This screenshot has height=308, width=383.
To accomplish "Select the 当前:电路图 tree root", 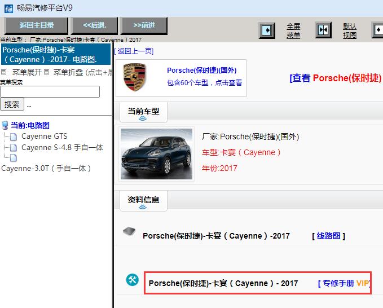I will [x=30, y=125].
